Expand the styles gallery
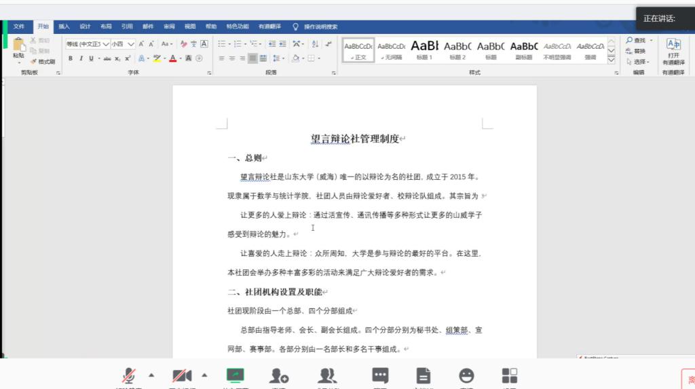The width and height of the screenshot is (695, 389). (611, 60)
